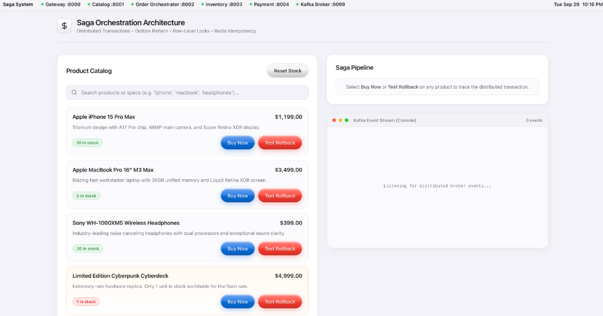Click the "20 in stock" badge
Viewport: 603px width, 316px height.
pyautogui.click(x=88, y=248)
